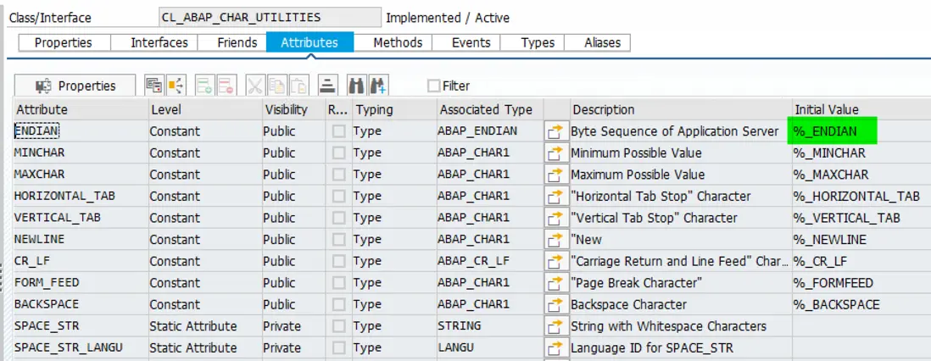Viewport: 931px width, 361px height.
Task: Go to the Events tab
Action: [471, 42]
